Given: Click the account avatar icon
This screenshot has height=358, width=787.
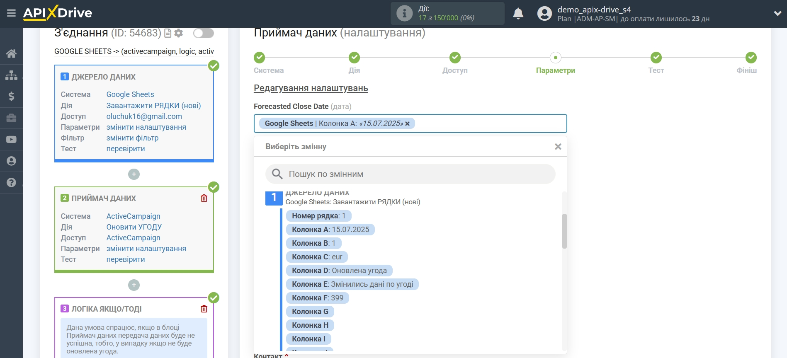Looking at the screenshot, I should pos(544,14).
